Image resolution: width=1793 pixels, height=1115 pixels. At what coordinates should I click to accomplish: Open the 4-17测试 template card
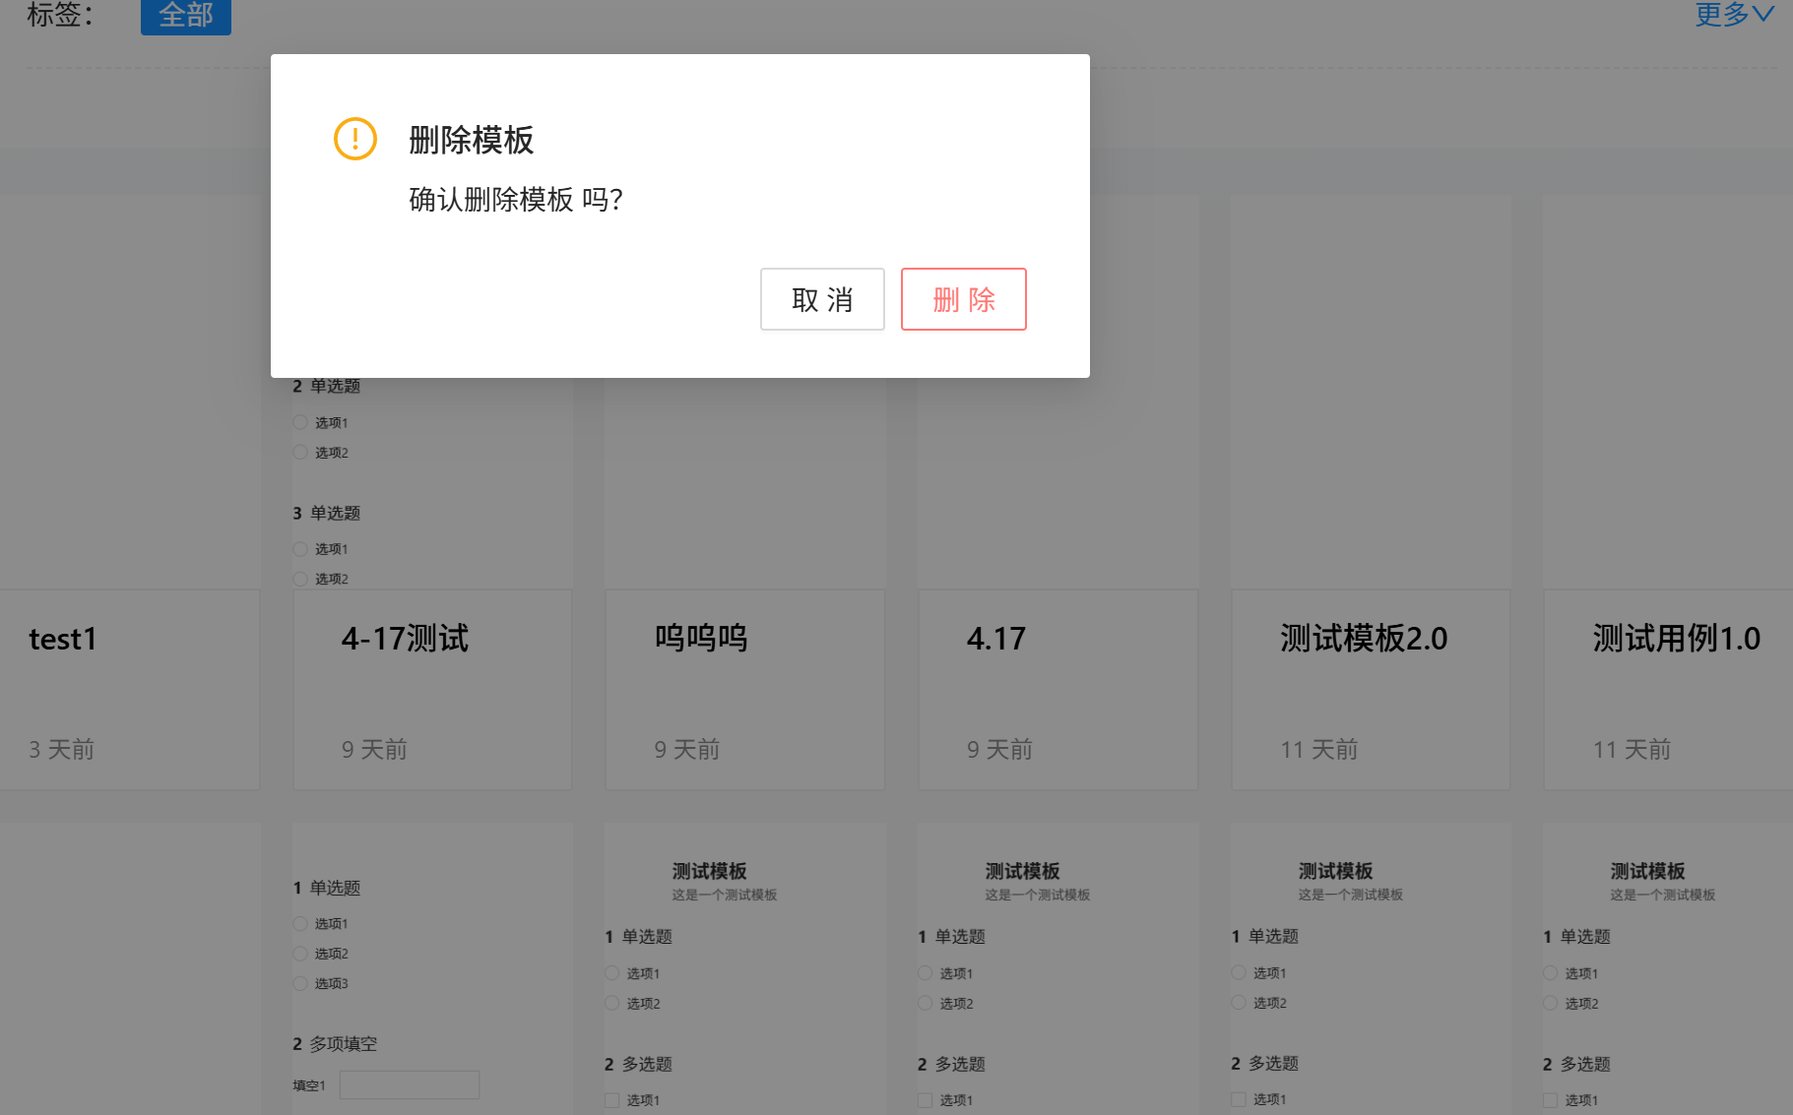(432, 690)
